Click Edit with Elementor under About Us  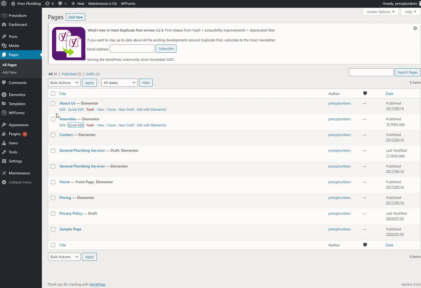pos(152,110)
